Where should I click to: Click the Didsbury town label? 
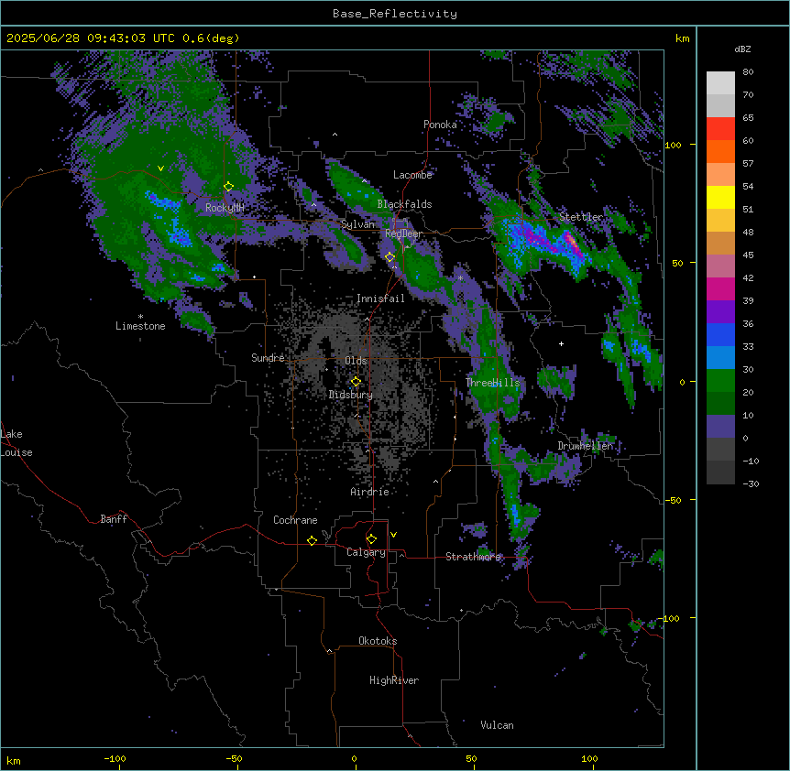tap(351, 395)
